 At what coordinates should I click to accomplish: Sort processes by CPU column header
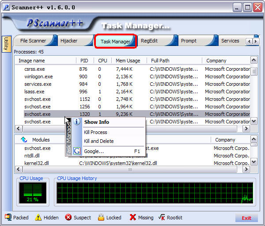pyautogui.click(x=102, y=61)
